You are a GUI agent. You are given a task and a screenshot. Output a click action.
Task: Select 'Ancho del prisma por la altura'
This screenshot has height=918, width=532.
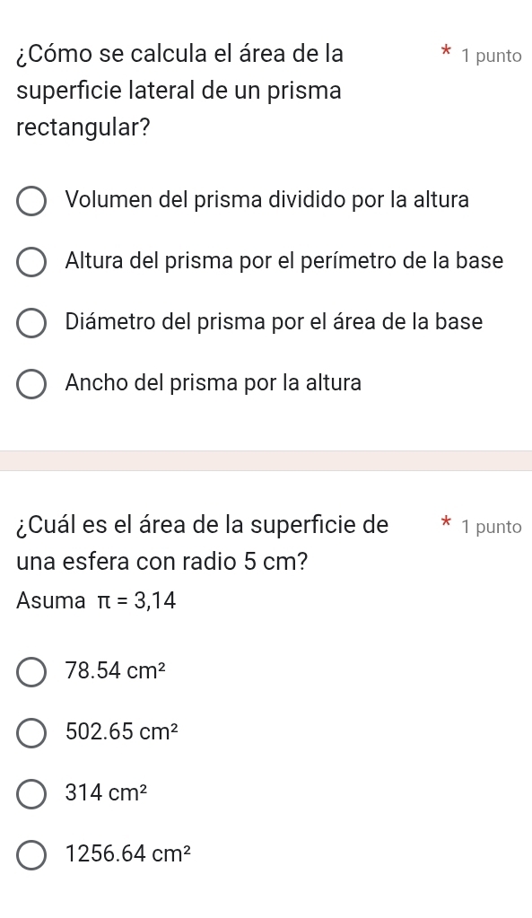pos(31,384)
